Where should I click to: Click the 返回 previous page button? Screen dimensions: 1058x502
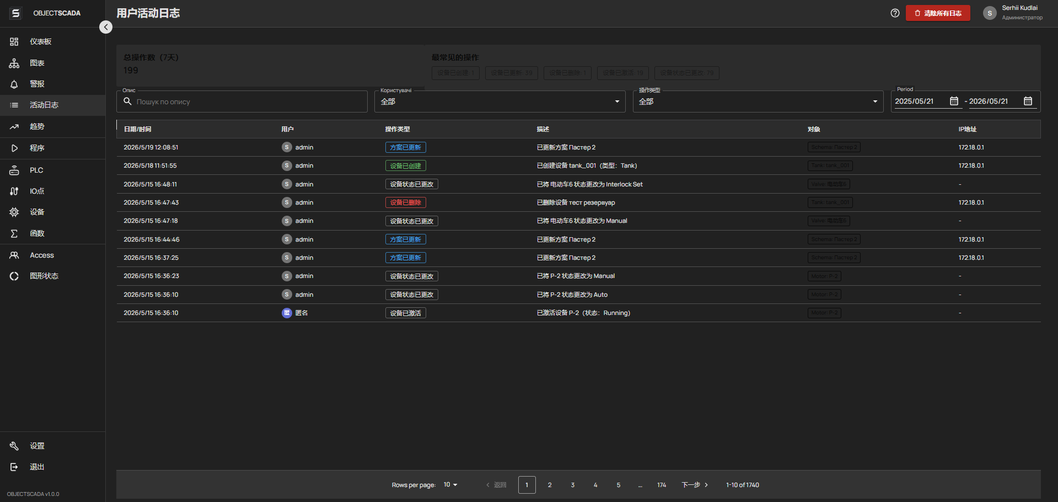coord(496,485)
